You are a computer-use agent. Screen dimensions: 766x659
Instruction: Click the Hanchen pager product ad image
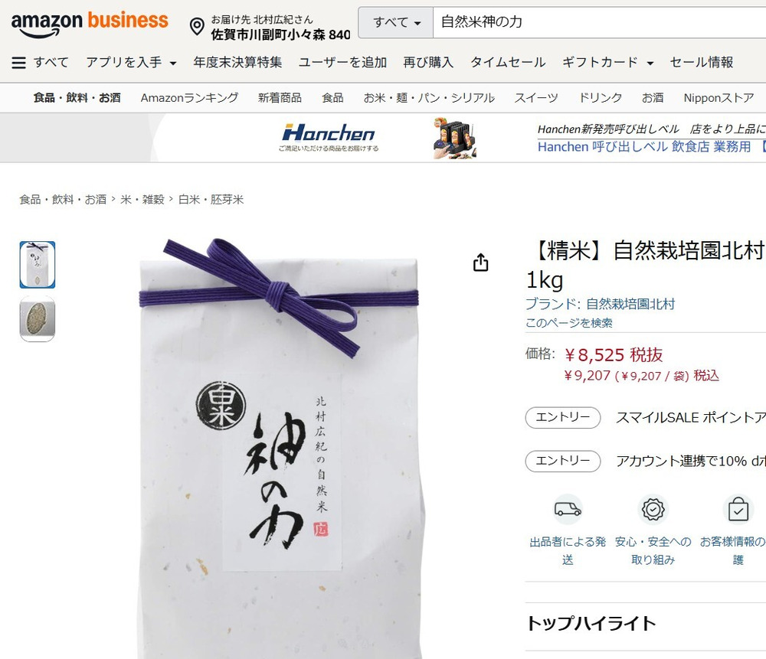point(454,138)
